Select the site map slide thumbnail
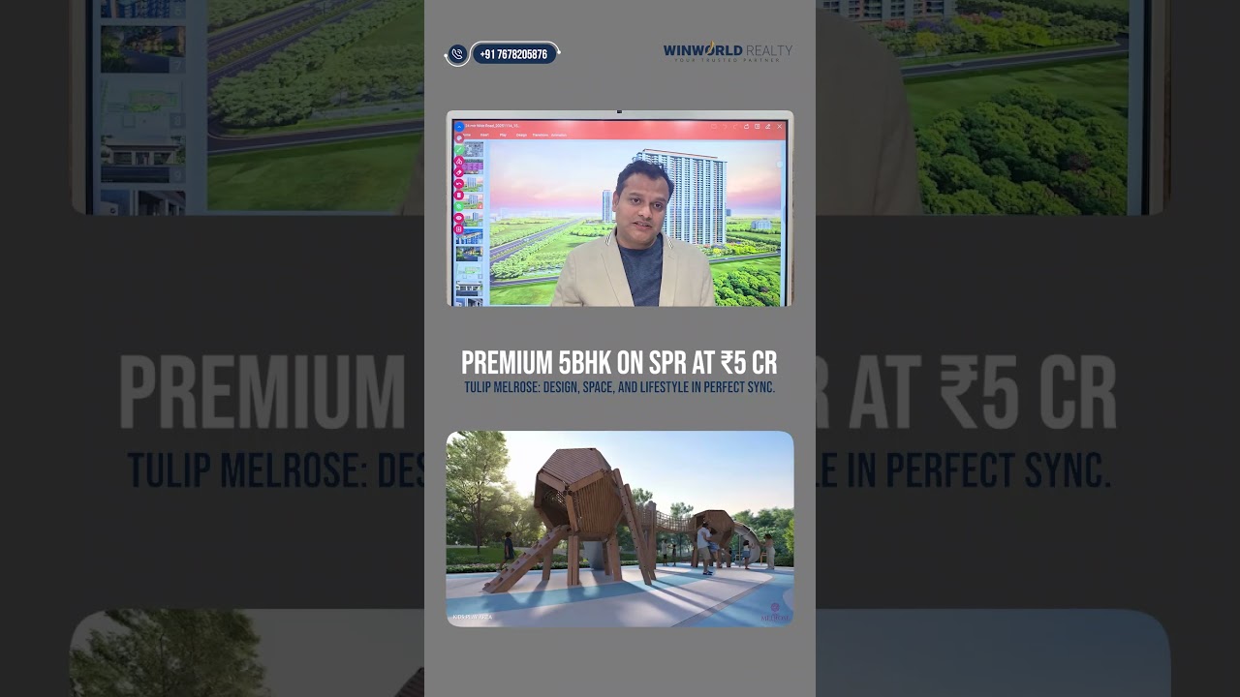1240x697 pixels. coord(469,271)
